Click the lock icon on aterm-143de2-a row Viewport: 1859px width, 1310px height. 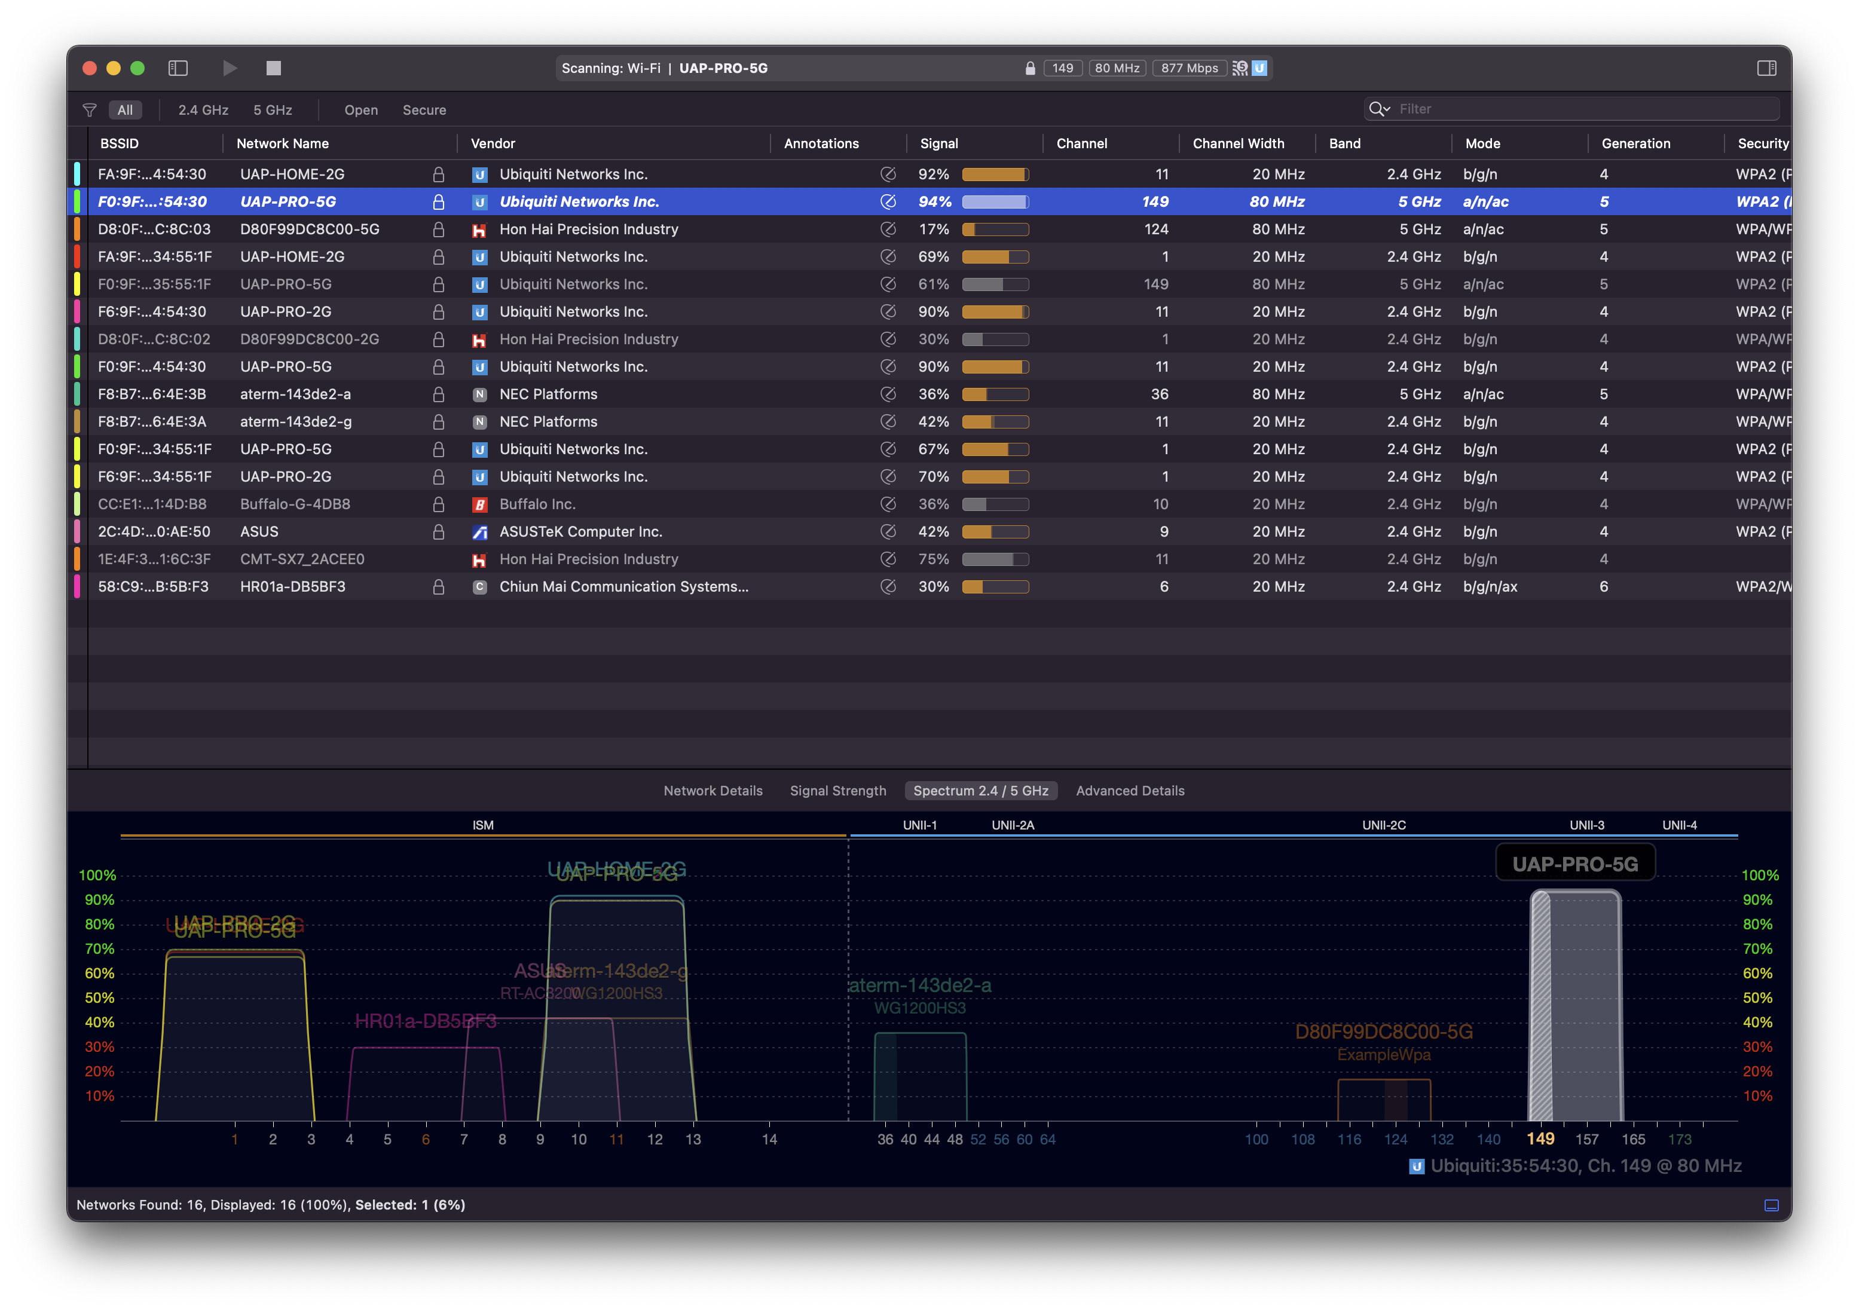tap(438, 394)
